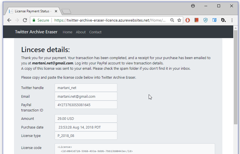Screen dimensions: 240x154
Task: Click the red book extension icon
Action: [197, 20]
